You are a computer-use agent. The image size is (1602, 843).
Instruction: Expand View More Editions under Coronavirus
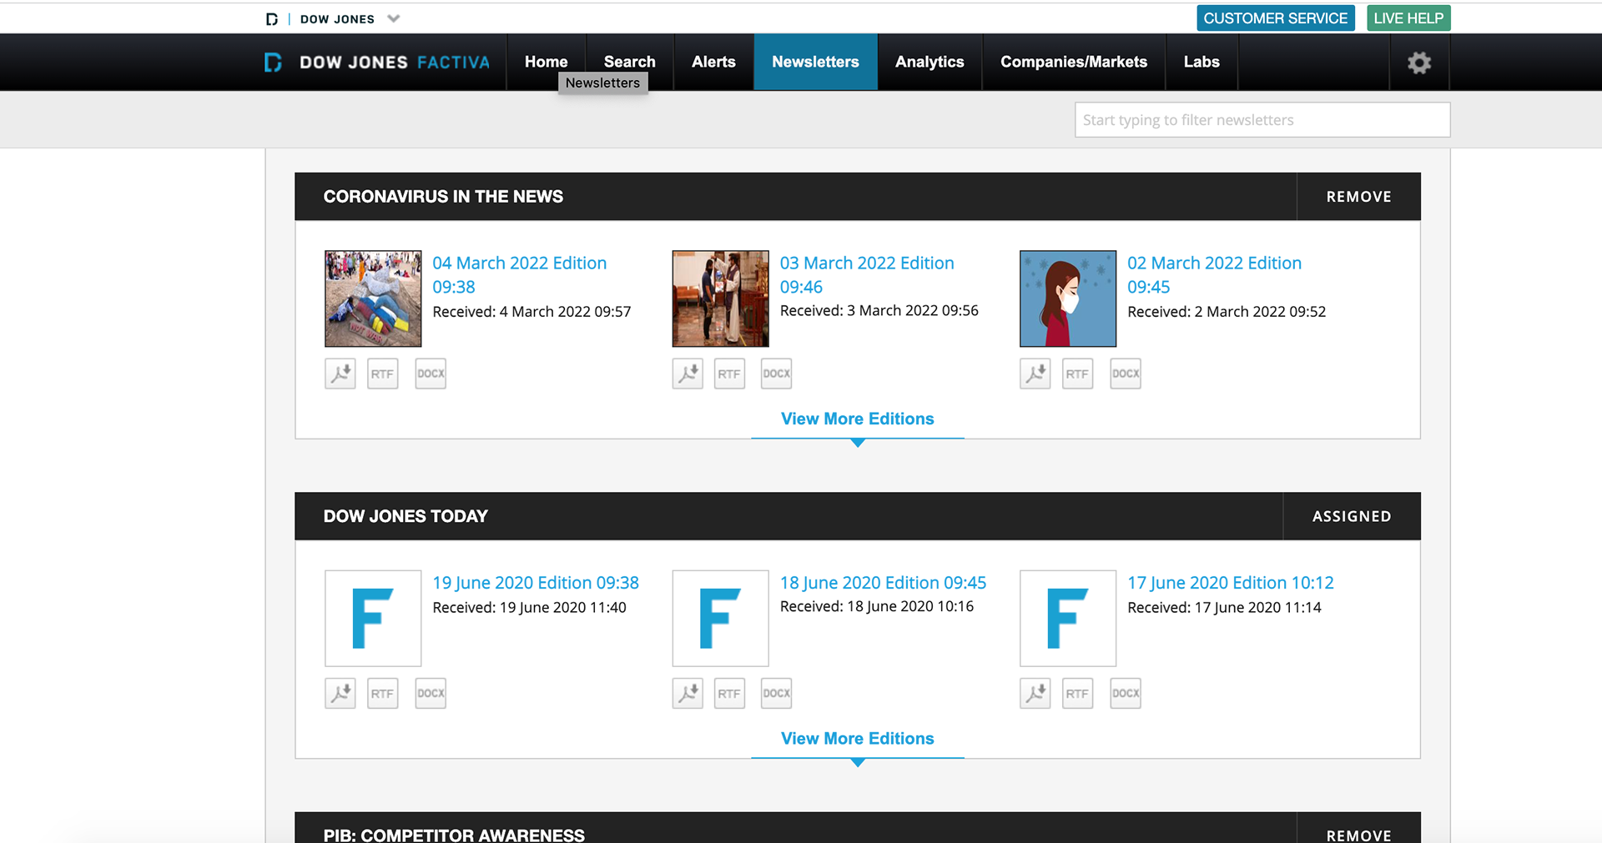pyautogui.click(x=857, y=419)
